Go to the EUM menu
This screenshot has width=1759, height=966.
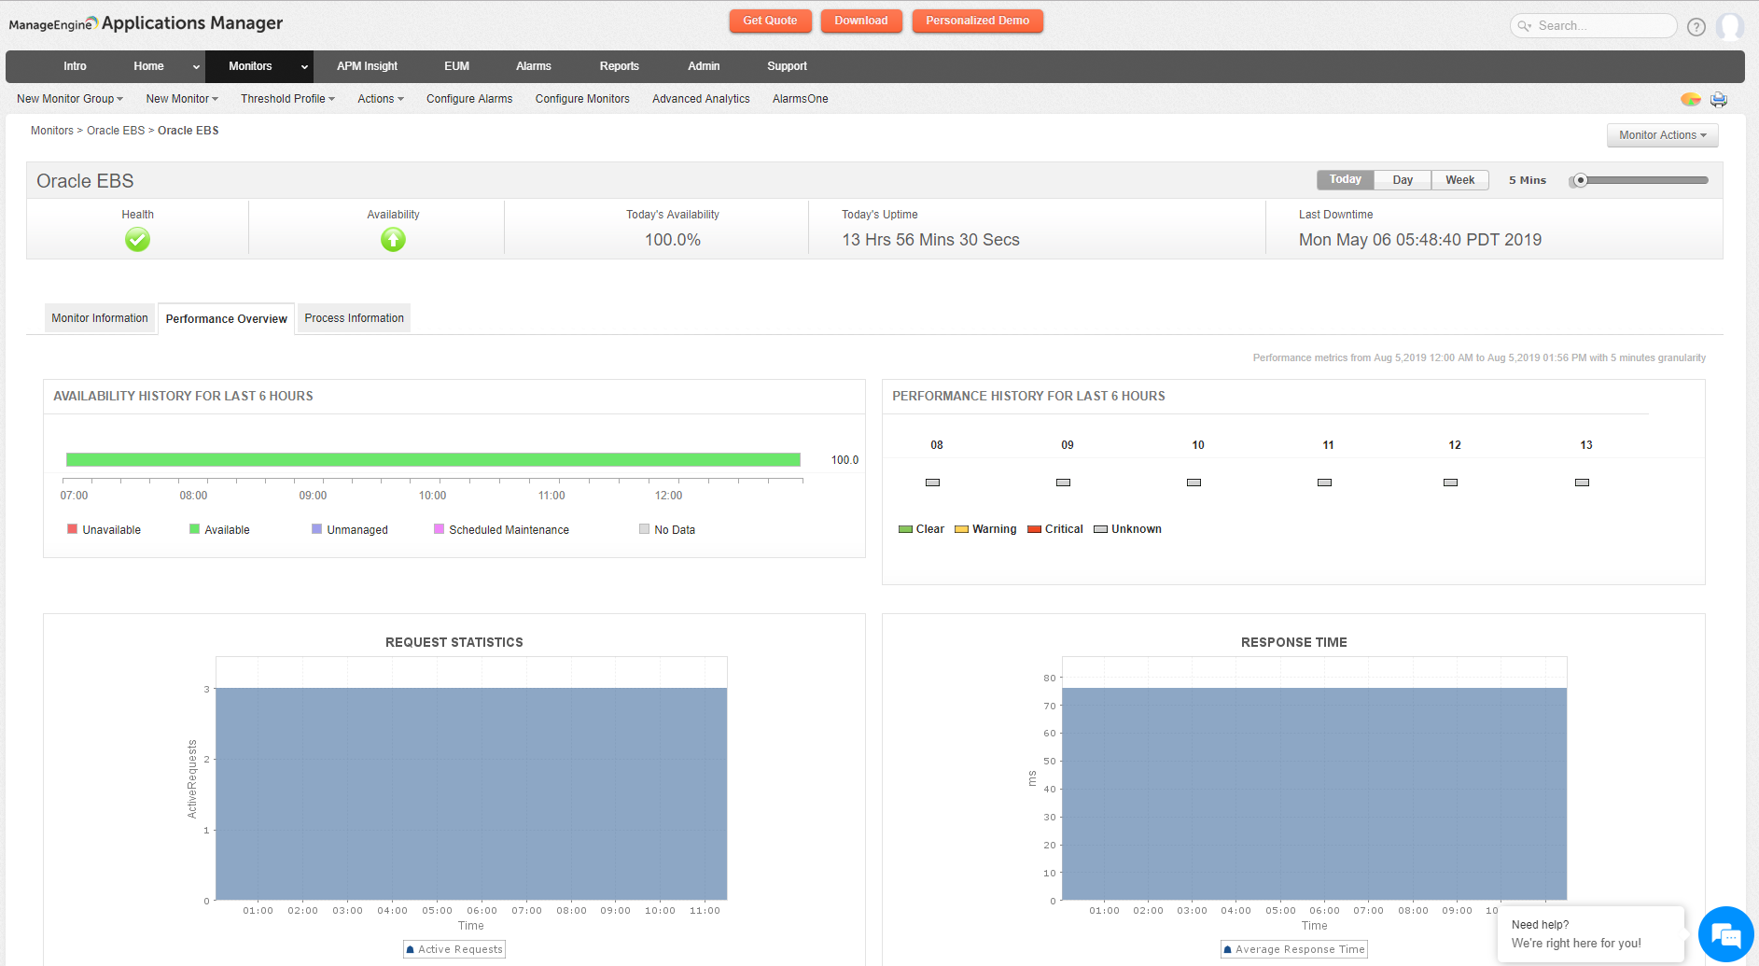point(456,66)
